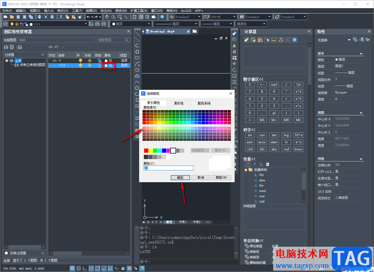Click the calculator help question icon
374x272 pixels.
tap(295, 40)
